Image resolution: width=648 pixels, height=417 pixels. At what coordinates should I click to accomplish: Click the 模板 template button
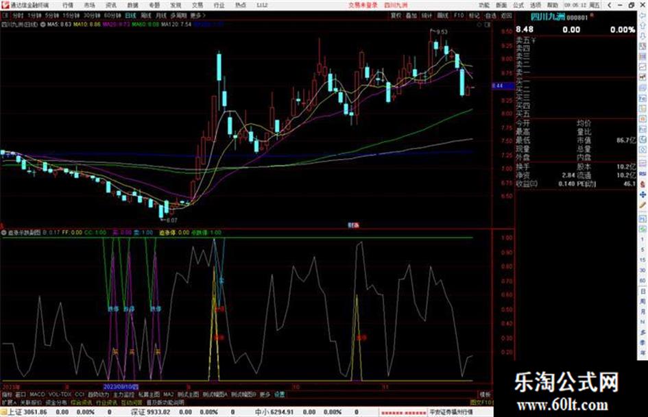484,394
